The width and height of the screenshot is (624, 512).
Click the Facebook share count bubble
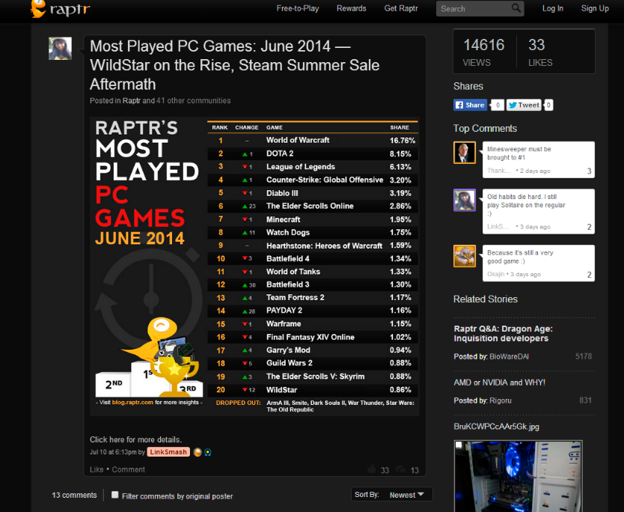pos(498,105)
